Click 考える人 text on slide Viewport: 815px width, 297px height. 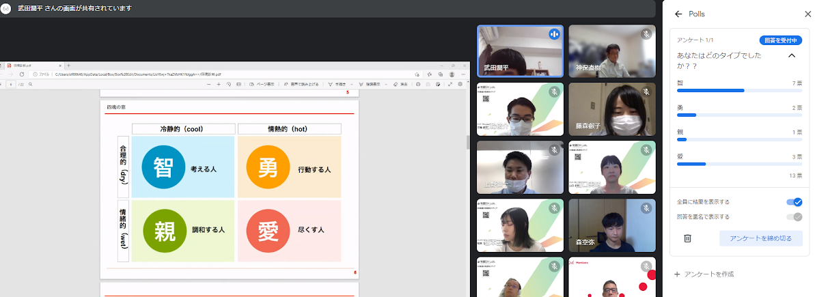pyautogui.click(x=203, y=170)
